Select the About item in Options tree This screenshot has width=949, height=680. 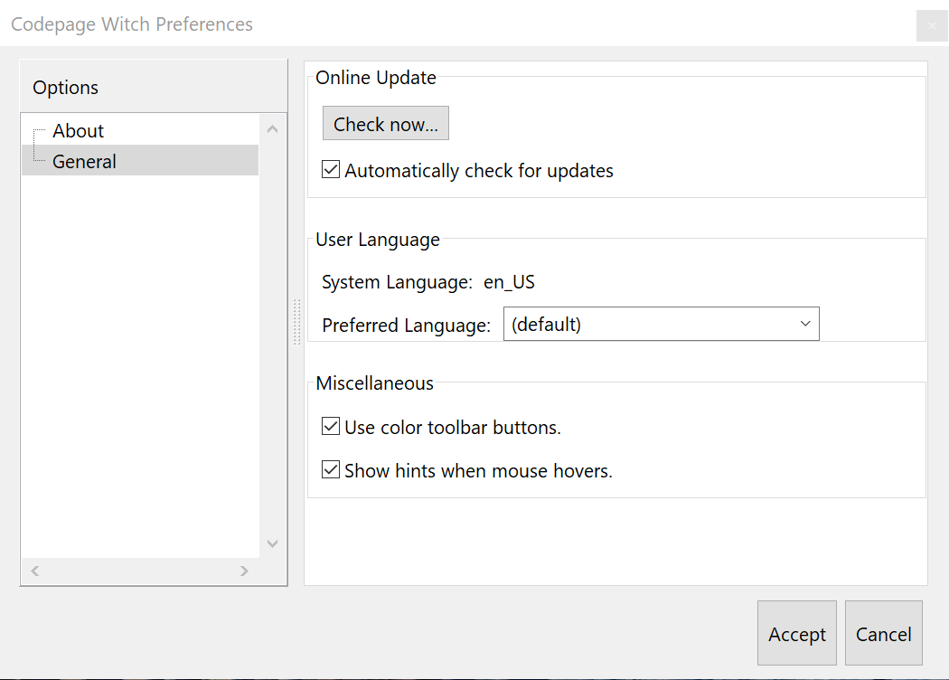click(79, 131)
